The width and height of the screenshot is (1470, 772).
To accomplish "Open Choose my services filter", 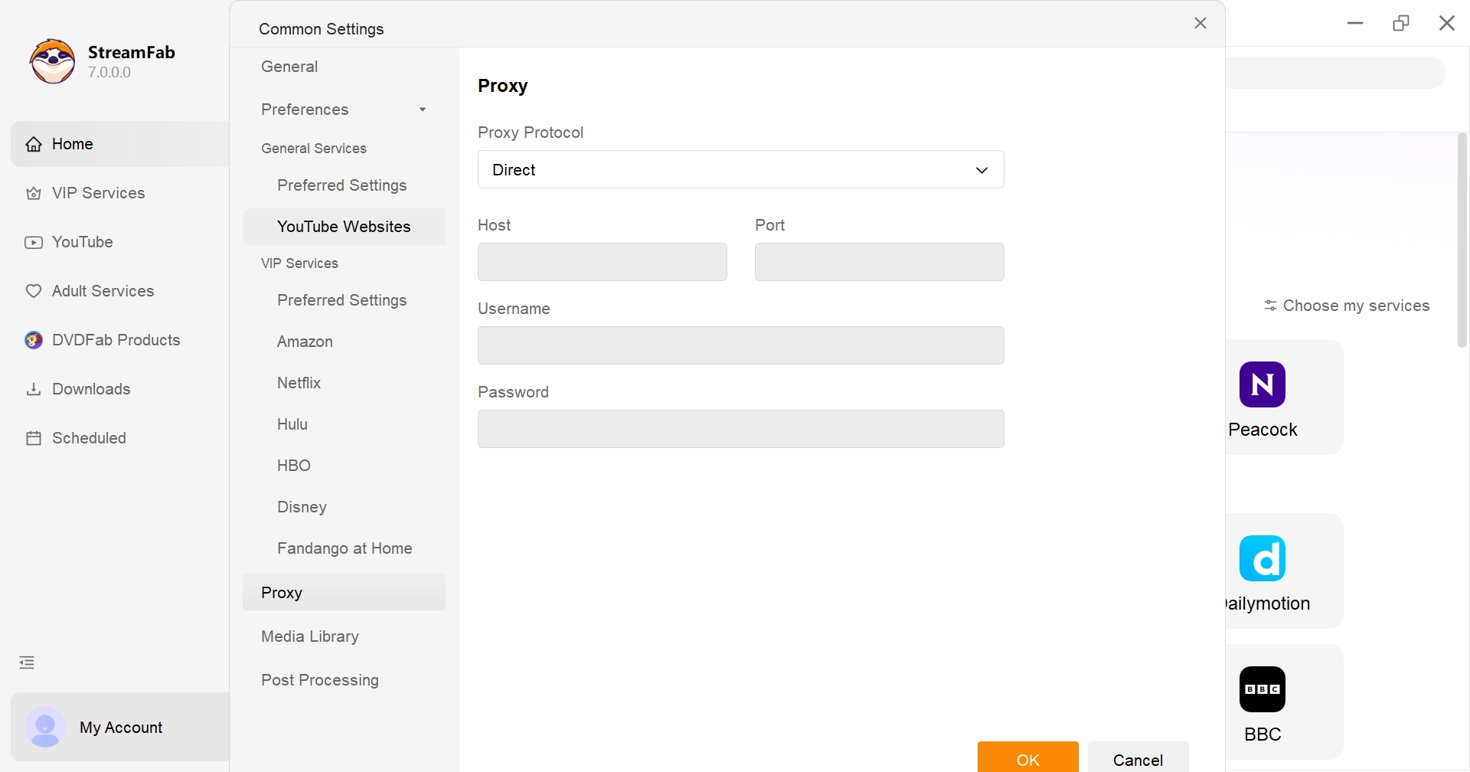I will pyautogui.click(x=1347, y=306).
